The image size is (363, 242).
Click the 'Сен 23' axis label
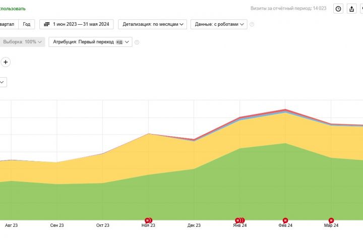pos(57,225)
